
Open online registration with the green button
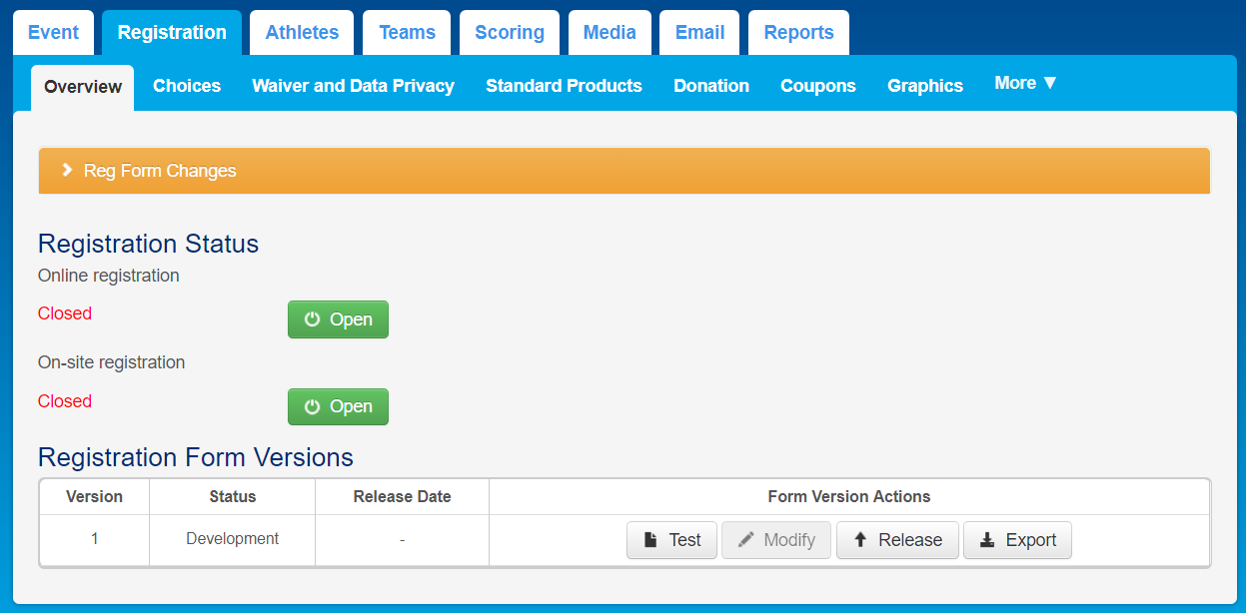click(x=338, y=319)
